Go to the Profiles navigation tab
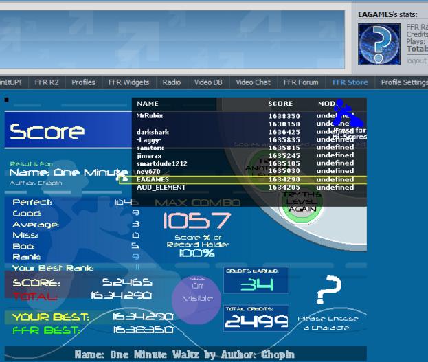Viewport: 428px width, 362px height. point(83,82)
